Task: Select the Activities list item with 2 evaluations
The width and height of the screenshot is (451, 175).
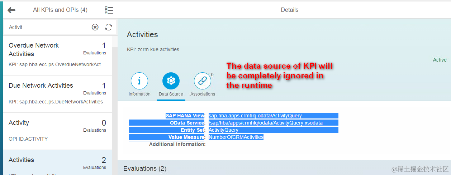Action: tap(57, 162)
